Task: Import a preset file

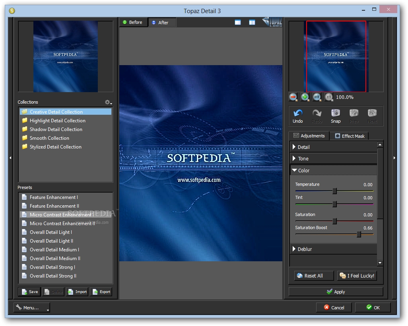Action: point(77,292)
